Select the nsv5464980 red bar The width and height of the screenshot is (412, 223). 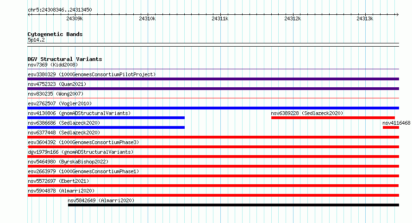coord(213,166)
